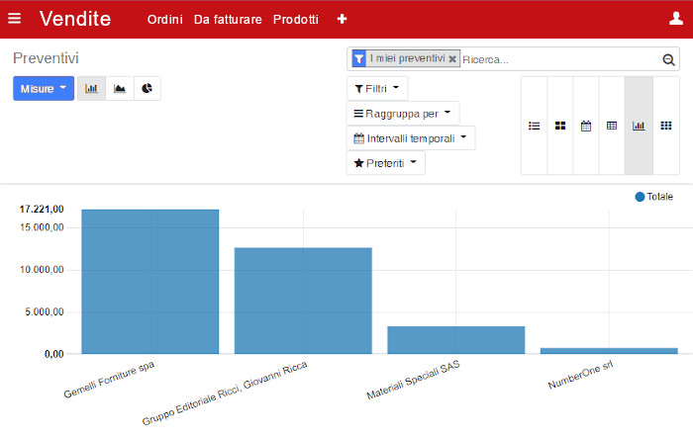Viewport: 693px width, 437px height.
Task: Click the Materiali Speciali SAS bar
Action: [x=456, y=340]
